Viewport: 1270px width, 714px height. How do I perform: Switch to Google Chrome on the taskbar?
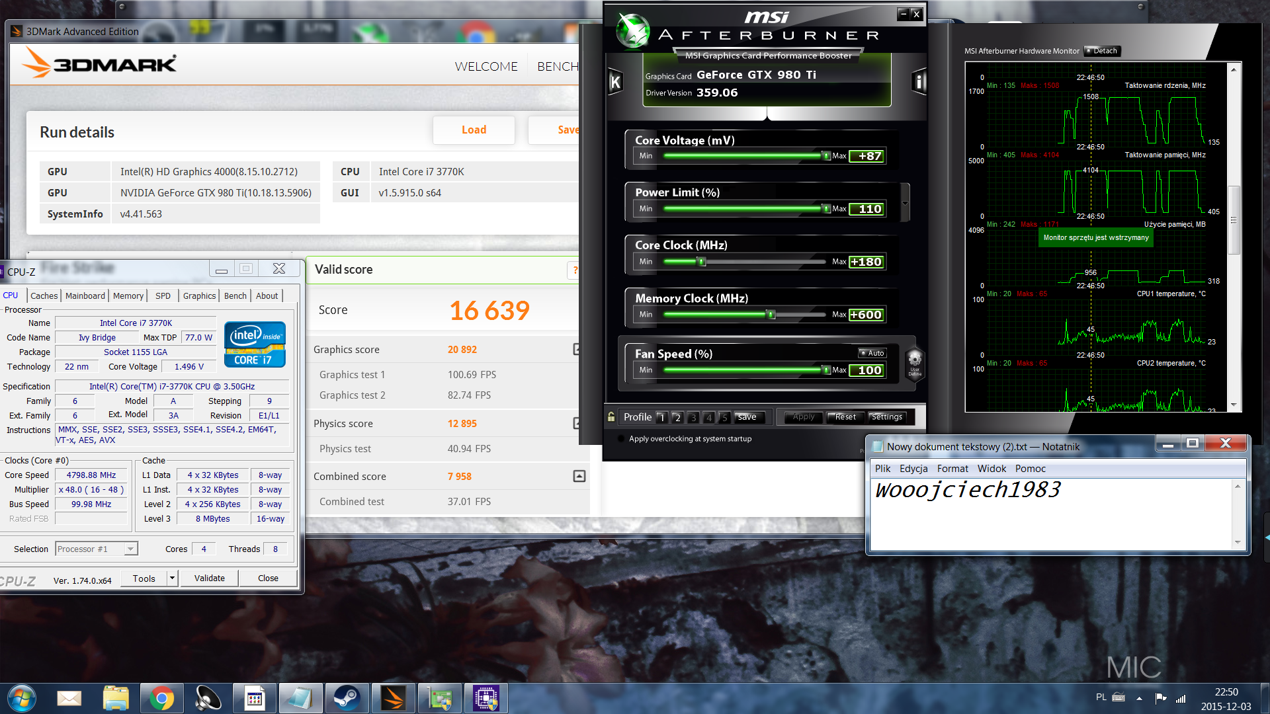click(162, 698)
